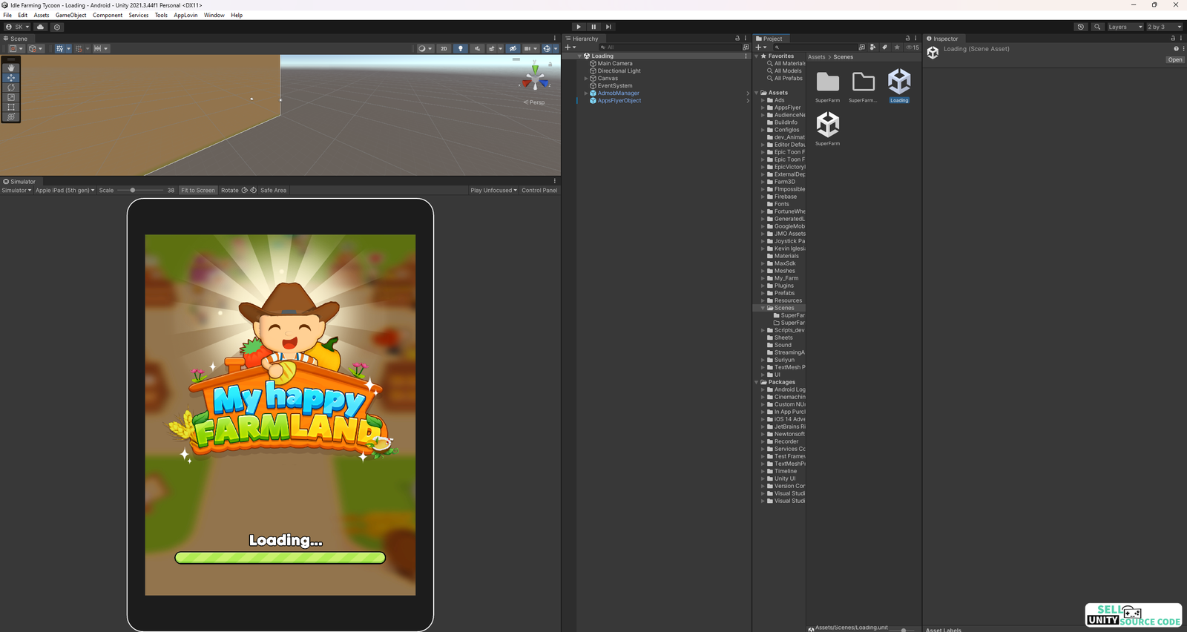Toggle 2D view mode in Scene
Viewport: 1187px width, 632px height.
click(444, 48)
